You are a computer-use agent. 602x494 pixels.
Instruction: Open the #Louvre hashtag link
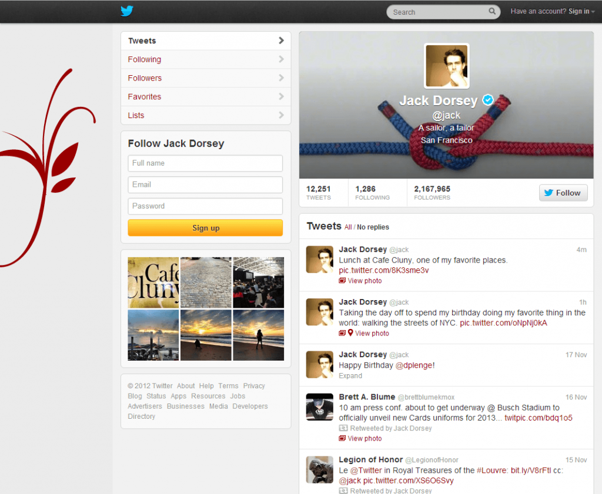[491, 471]
